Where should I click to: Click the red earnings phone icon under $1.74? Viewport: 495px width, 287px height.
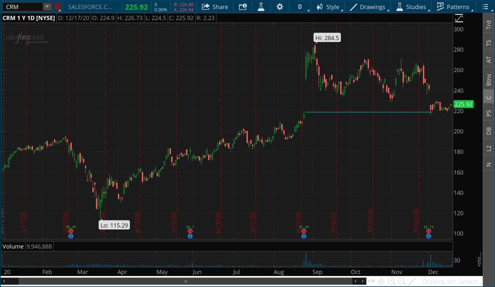(x=429, y=232)
